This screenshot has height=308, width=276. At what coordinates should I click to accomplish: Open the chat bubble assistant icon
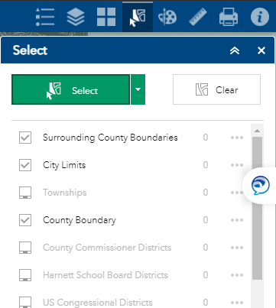point(260,186)
